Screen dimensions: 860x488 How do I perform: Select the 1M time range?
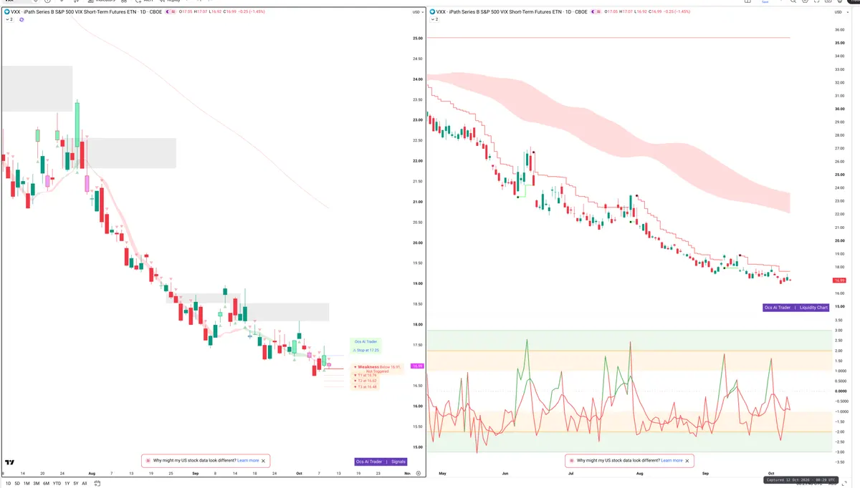[x=27, y=484]
